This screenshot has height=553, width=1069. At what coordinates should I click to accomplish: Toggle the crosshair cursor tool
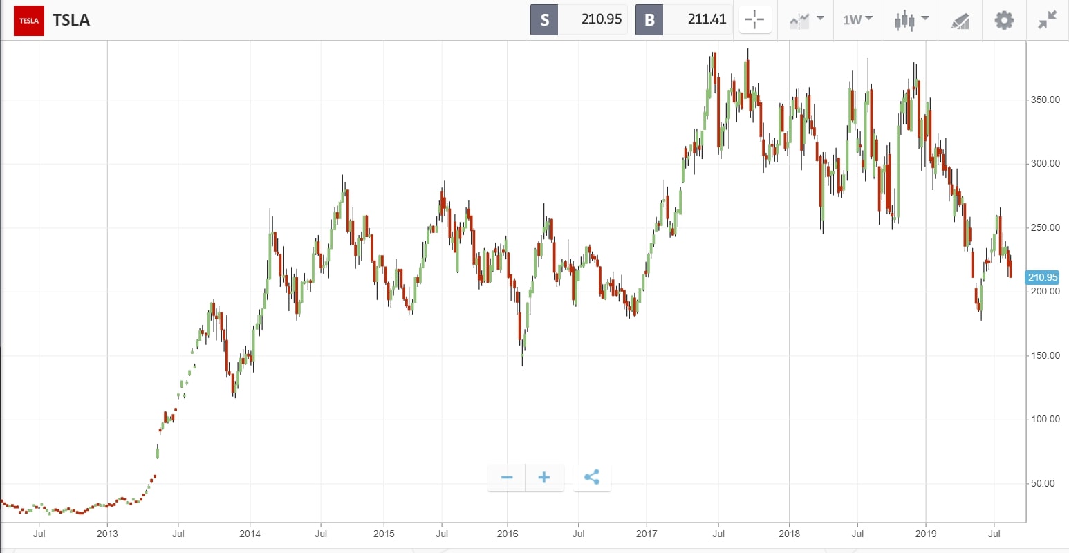pyautogui.click(x=754, y=19)
